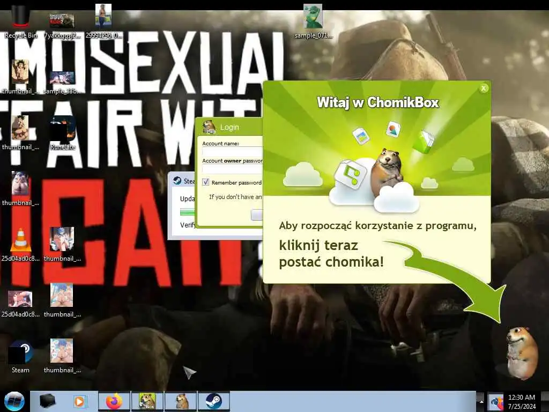Select the hamster Login window taskbar button
Image resolution: width=549 pixels, height=412 pixels.
coord(181,401)
